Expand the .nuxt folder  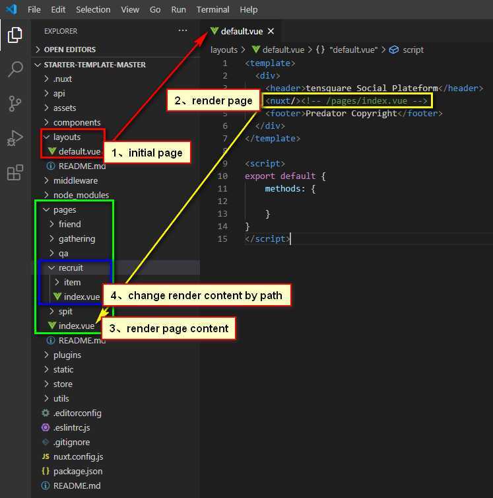click(116, 79)
